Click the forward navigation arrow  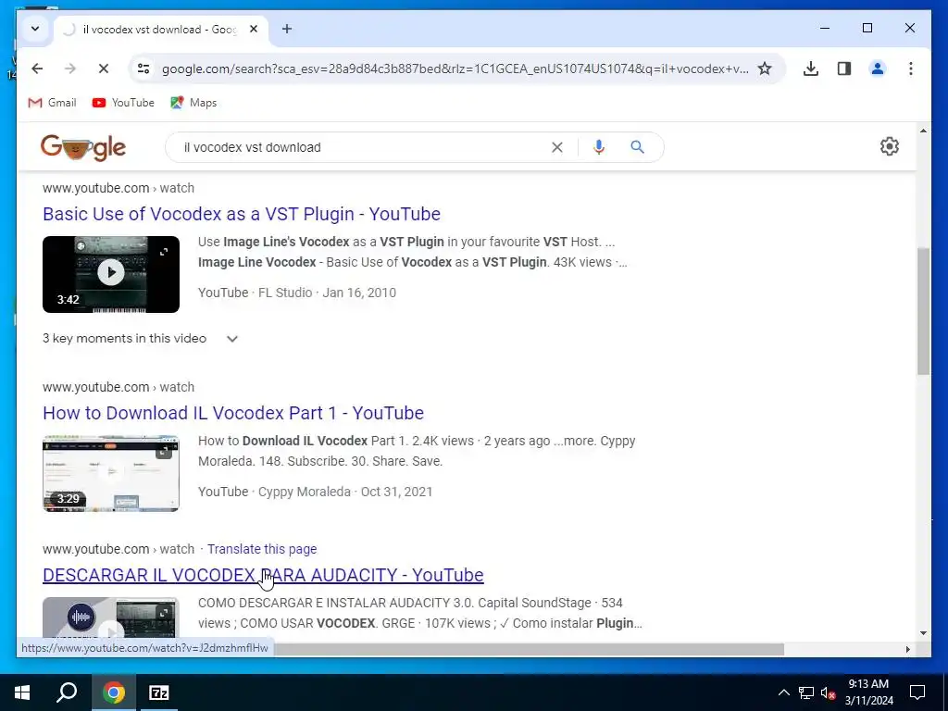[x=70, y=69]
